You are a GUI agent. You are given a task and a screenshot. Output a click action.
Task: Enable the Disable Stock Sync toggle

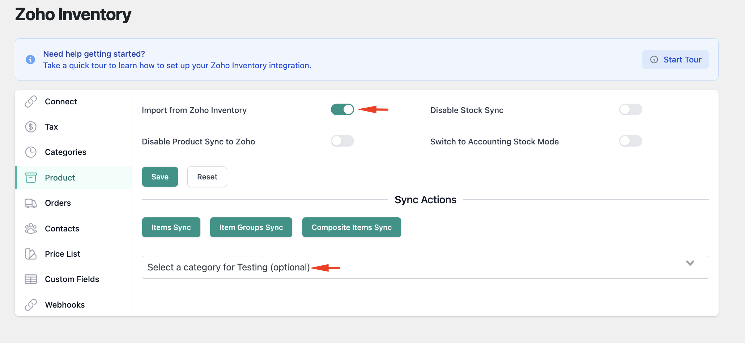pyautogui.click(x=630, y=109)
